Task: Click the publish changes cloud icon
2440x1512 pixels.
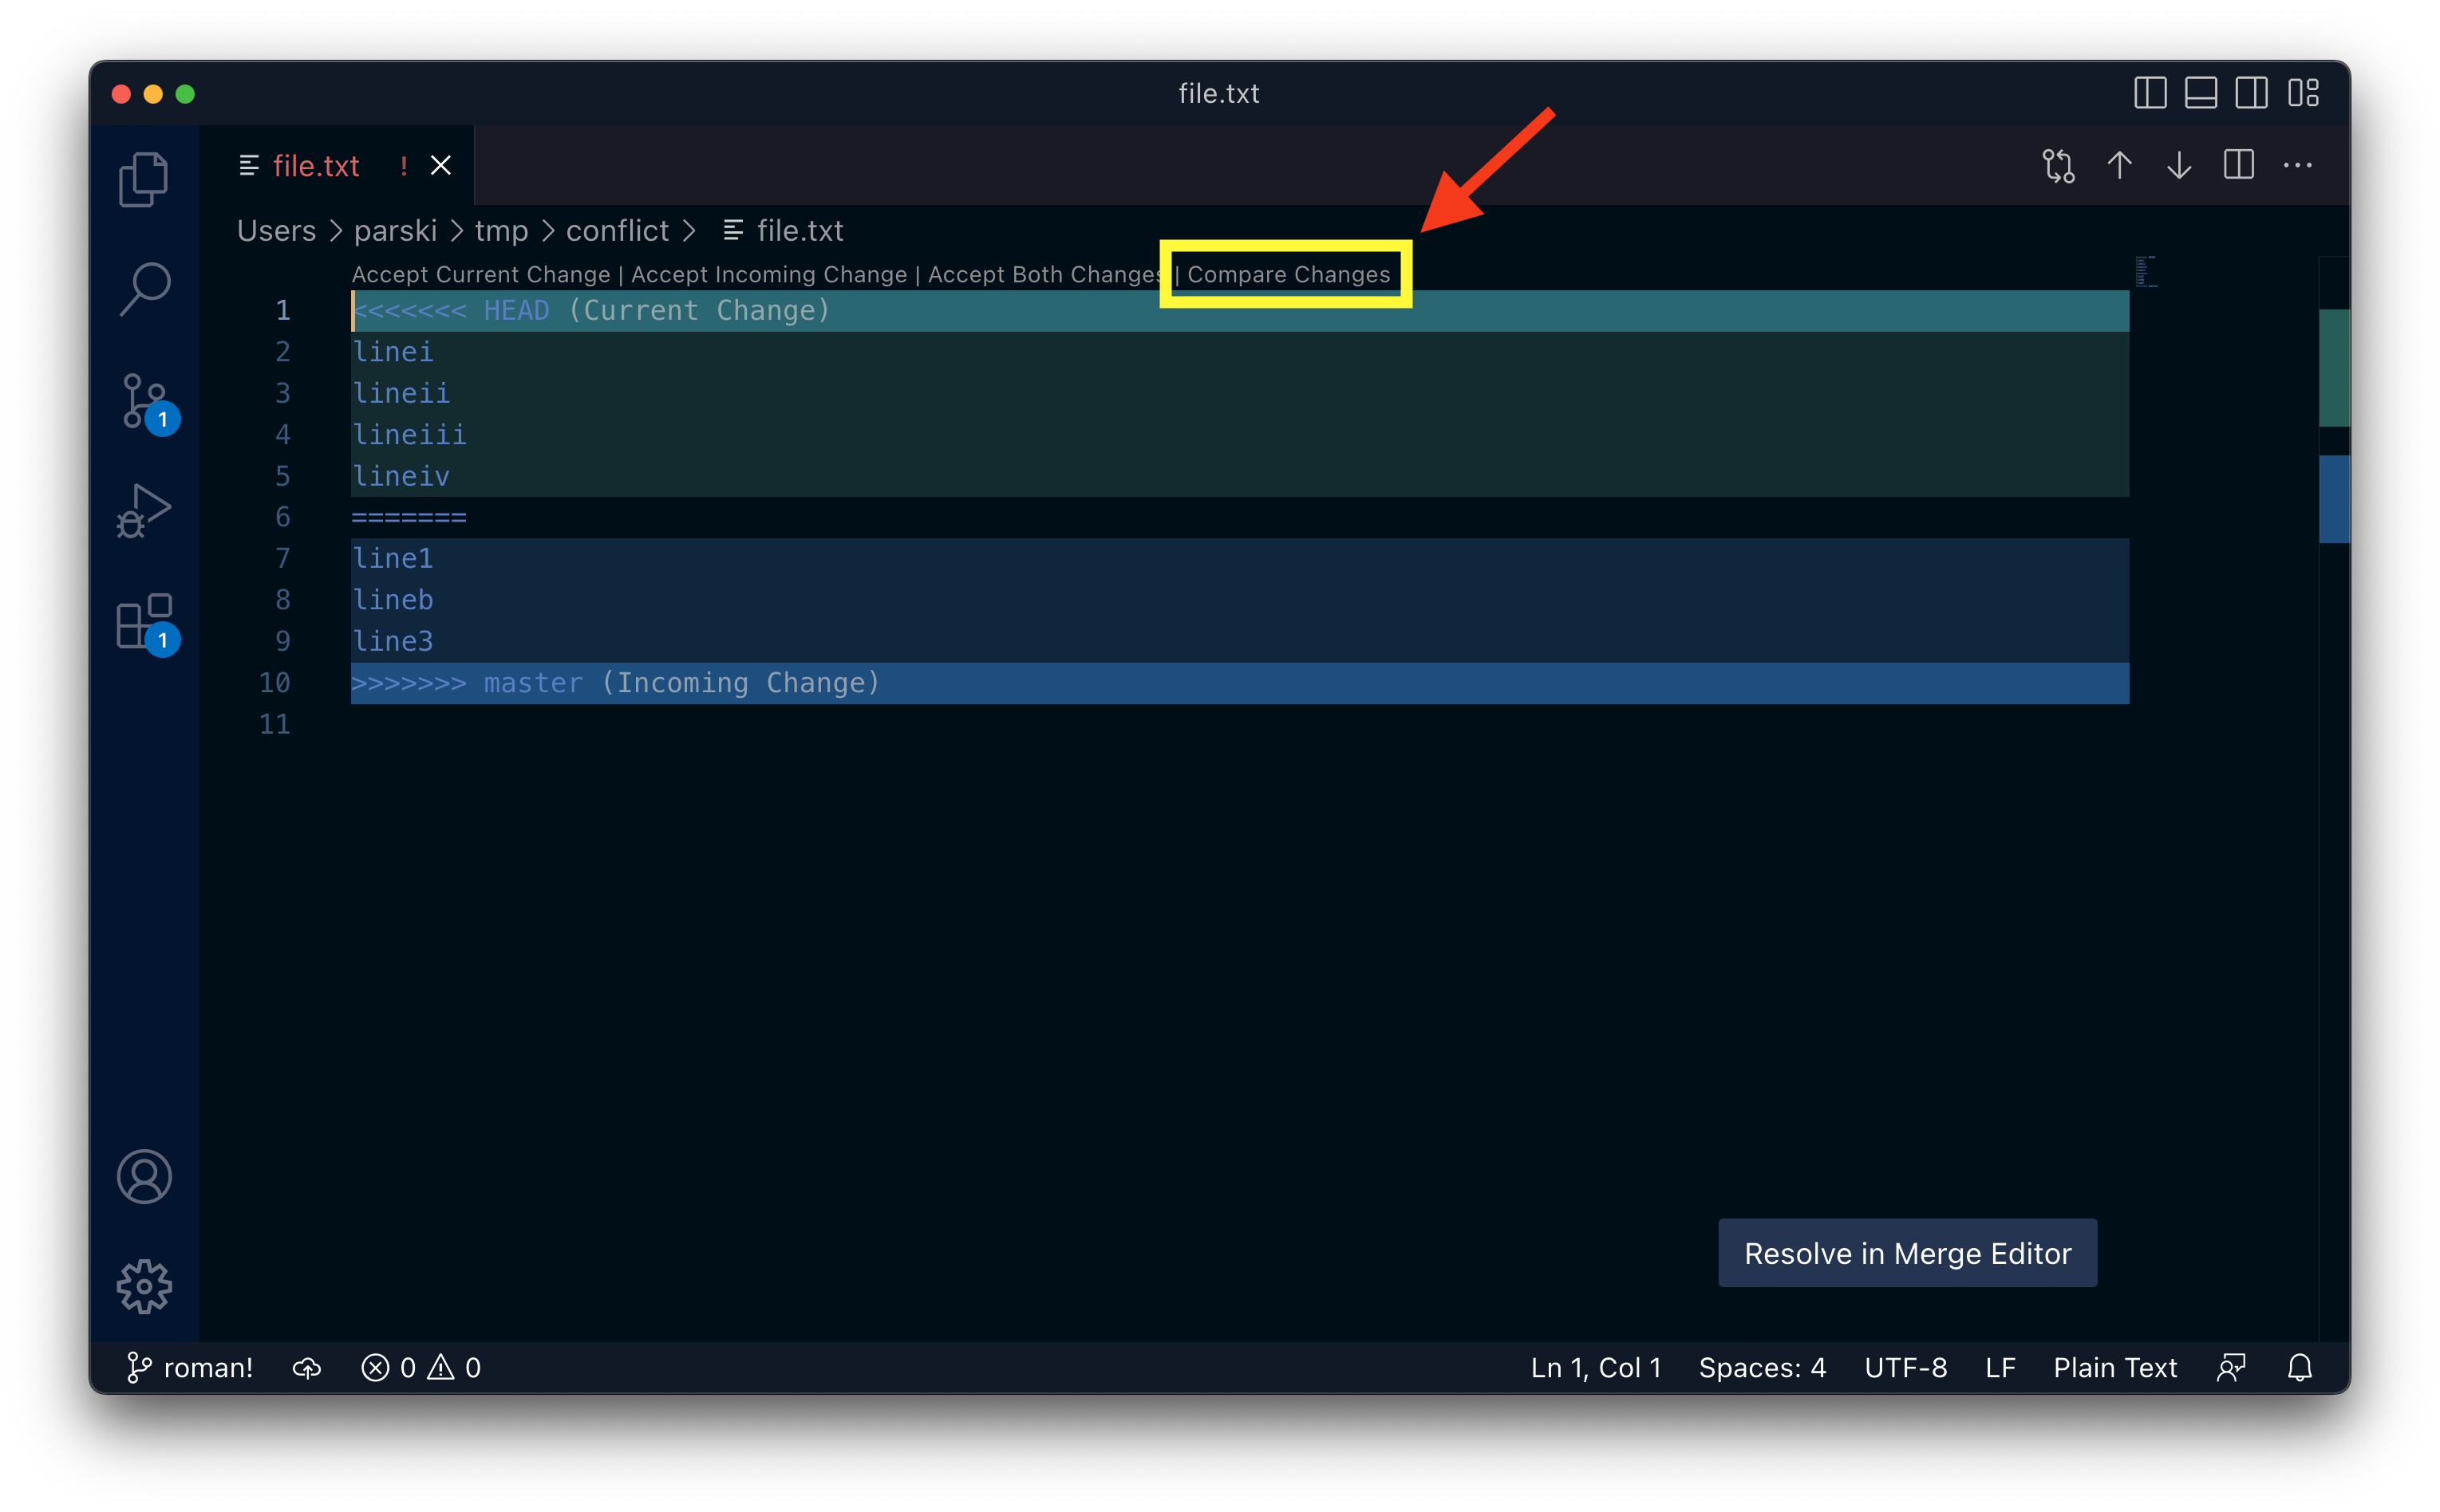Action: [306, 1367]
